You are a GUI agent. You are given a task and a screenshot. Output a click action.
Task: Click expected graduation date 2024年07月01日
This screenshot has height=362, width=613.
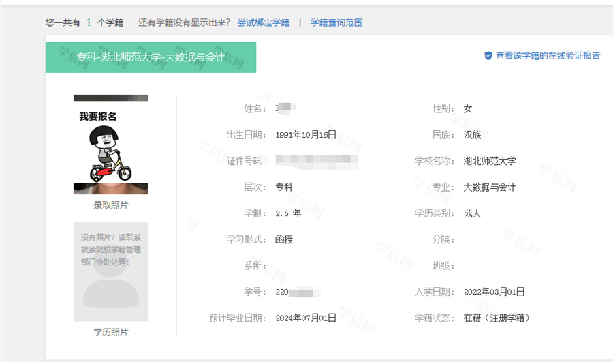tap(306, 318)
